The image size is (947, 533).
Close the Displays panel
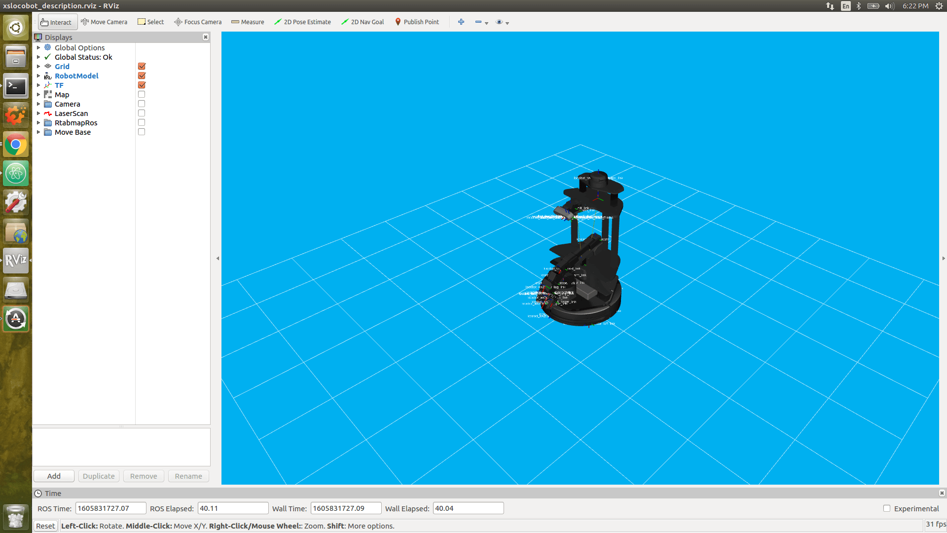click(206, 37)
